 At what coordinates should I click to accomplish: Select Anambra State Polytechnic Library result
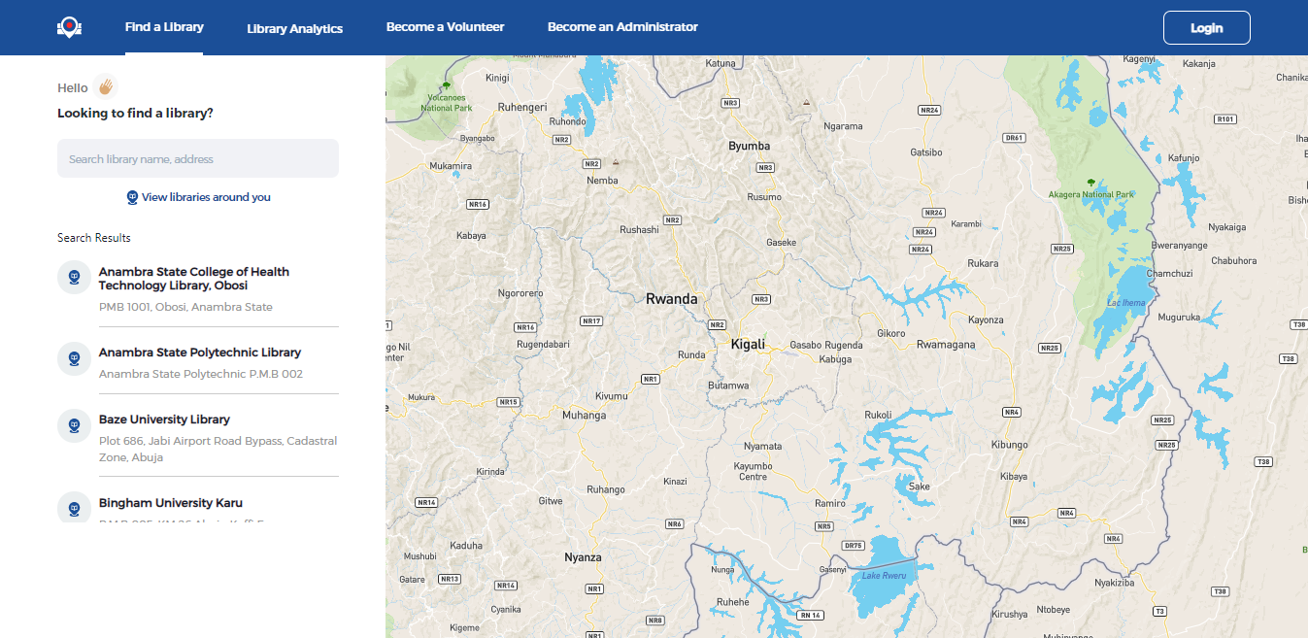200,353
